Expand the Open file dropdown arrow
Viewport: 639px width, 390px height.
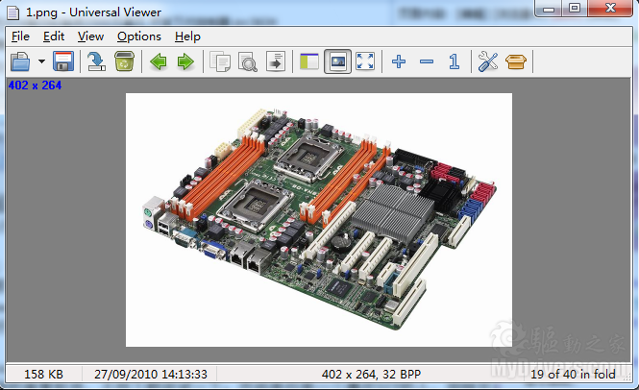[41, 62]
